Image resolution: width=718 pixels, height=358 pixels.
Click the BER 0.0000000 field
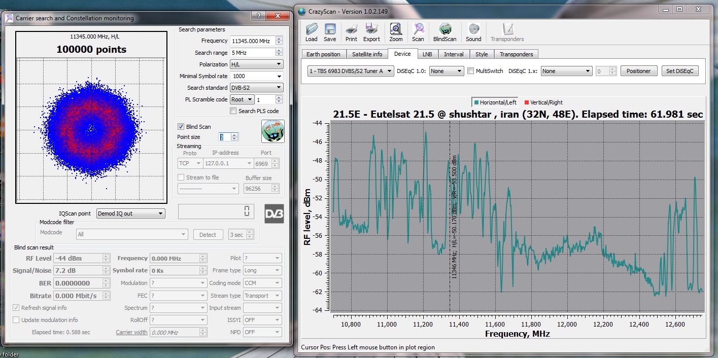[x=82, y=283]
